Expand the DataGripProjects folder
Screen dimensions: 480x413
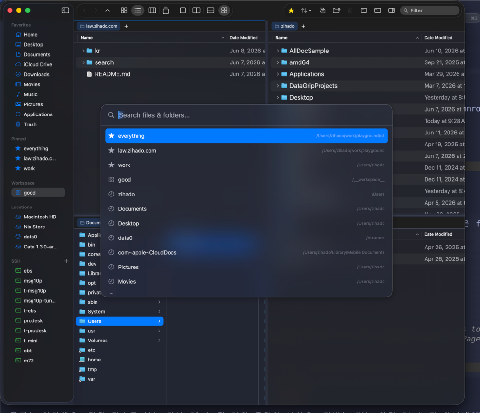coord(277,86)
